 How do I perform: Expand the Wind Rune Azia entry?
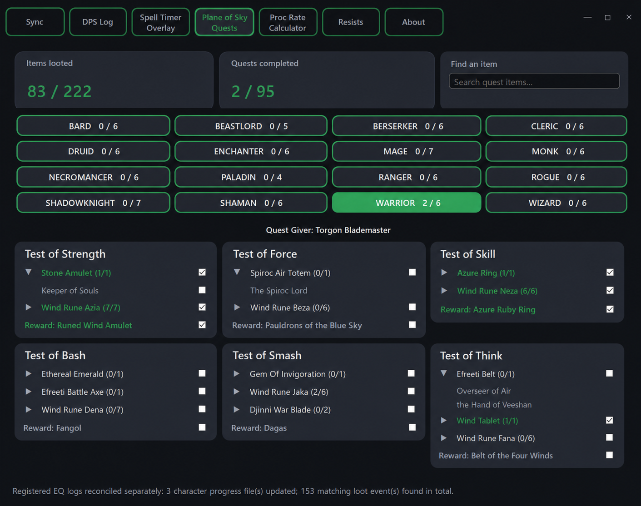click(28, 307)
